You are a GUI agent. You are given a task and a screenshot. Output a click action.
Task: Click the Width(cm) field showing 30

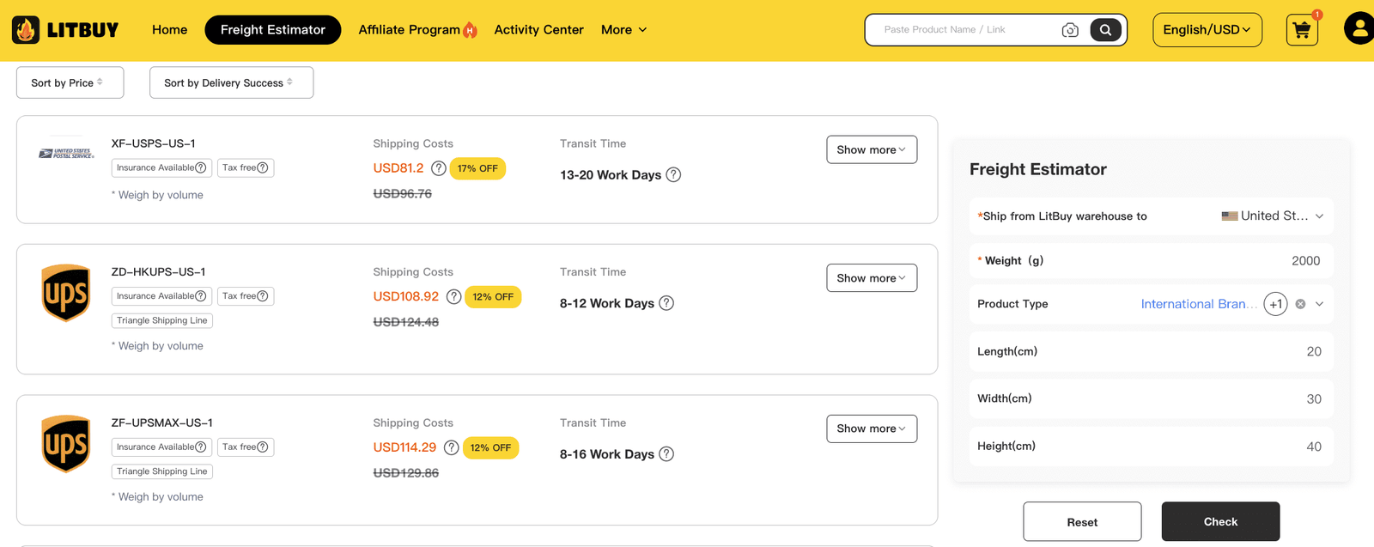point(1152,398)
